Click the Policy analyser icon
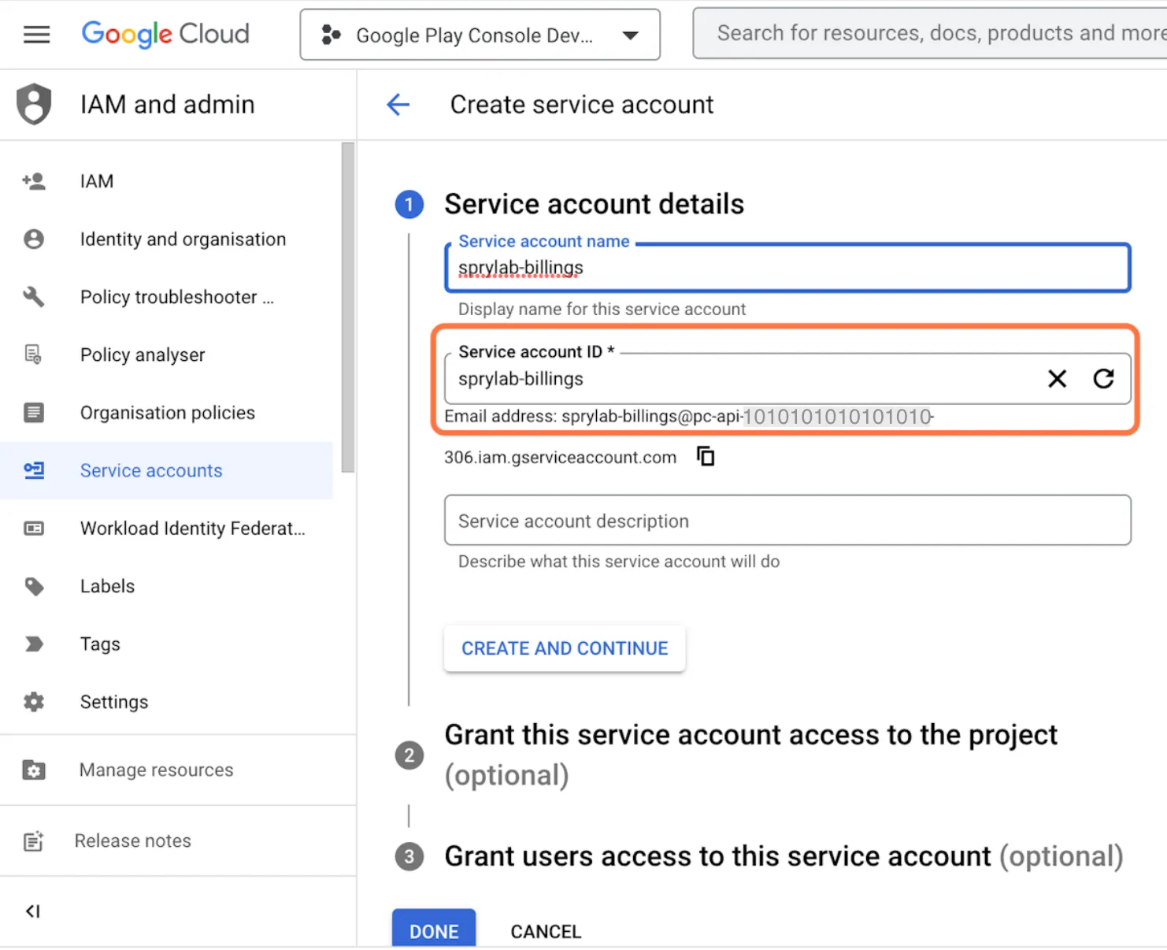This screenshot has height=950, width=1167. point(34,354)
